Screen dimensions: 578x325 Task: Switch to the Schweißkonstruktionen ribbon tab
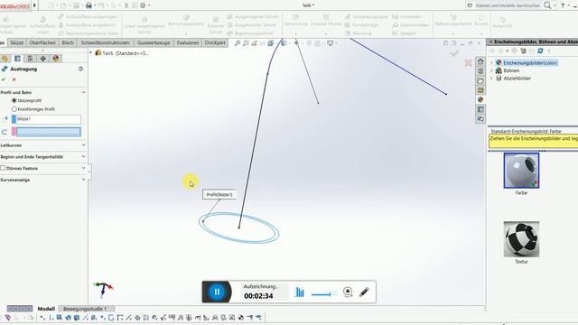(x=105, y=42)
